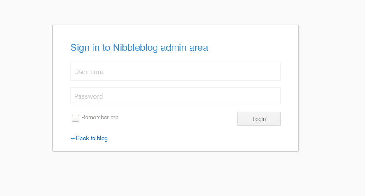Enable the Remember me checkbox
365x196 pixels.
(x=75, y=118)
